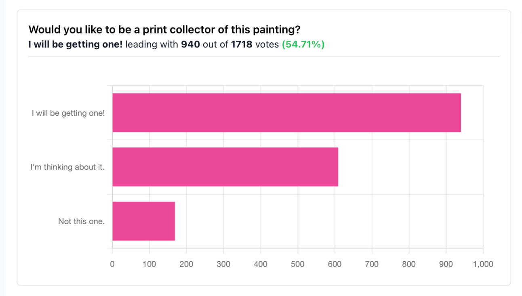Click the 1,000 tick label on x-axis

483,264
